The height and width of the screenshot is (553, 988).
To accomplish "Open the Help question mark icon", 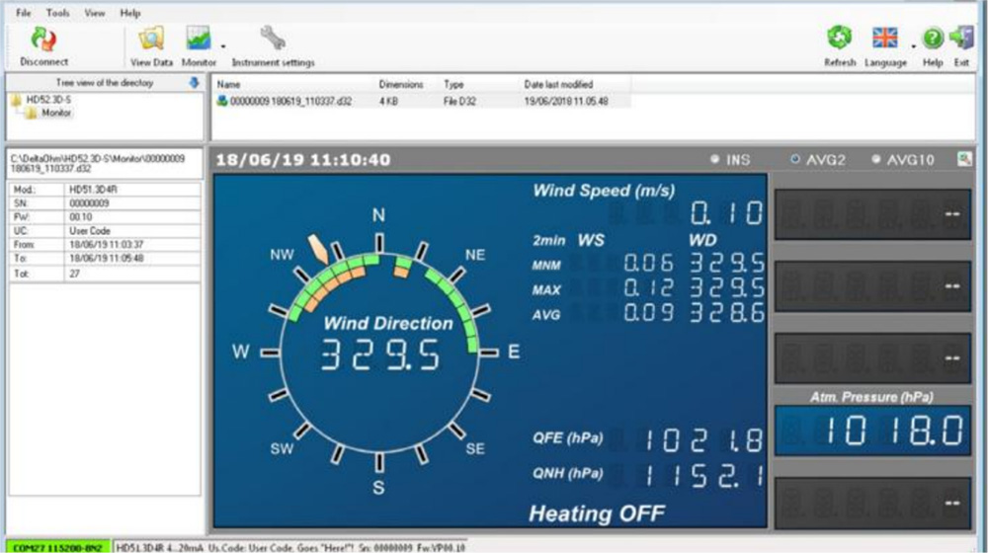I will coord(933,39).
